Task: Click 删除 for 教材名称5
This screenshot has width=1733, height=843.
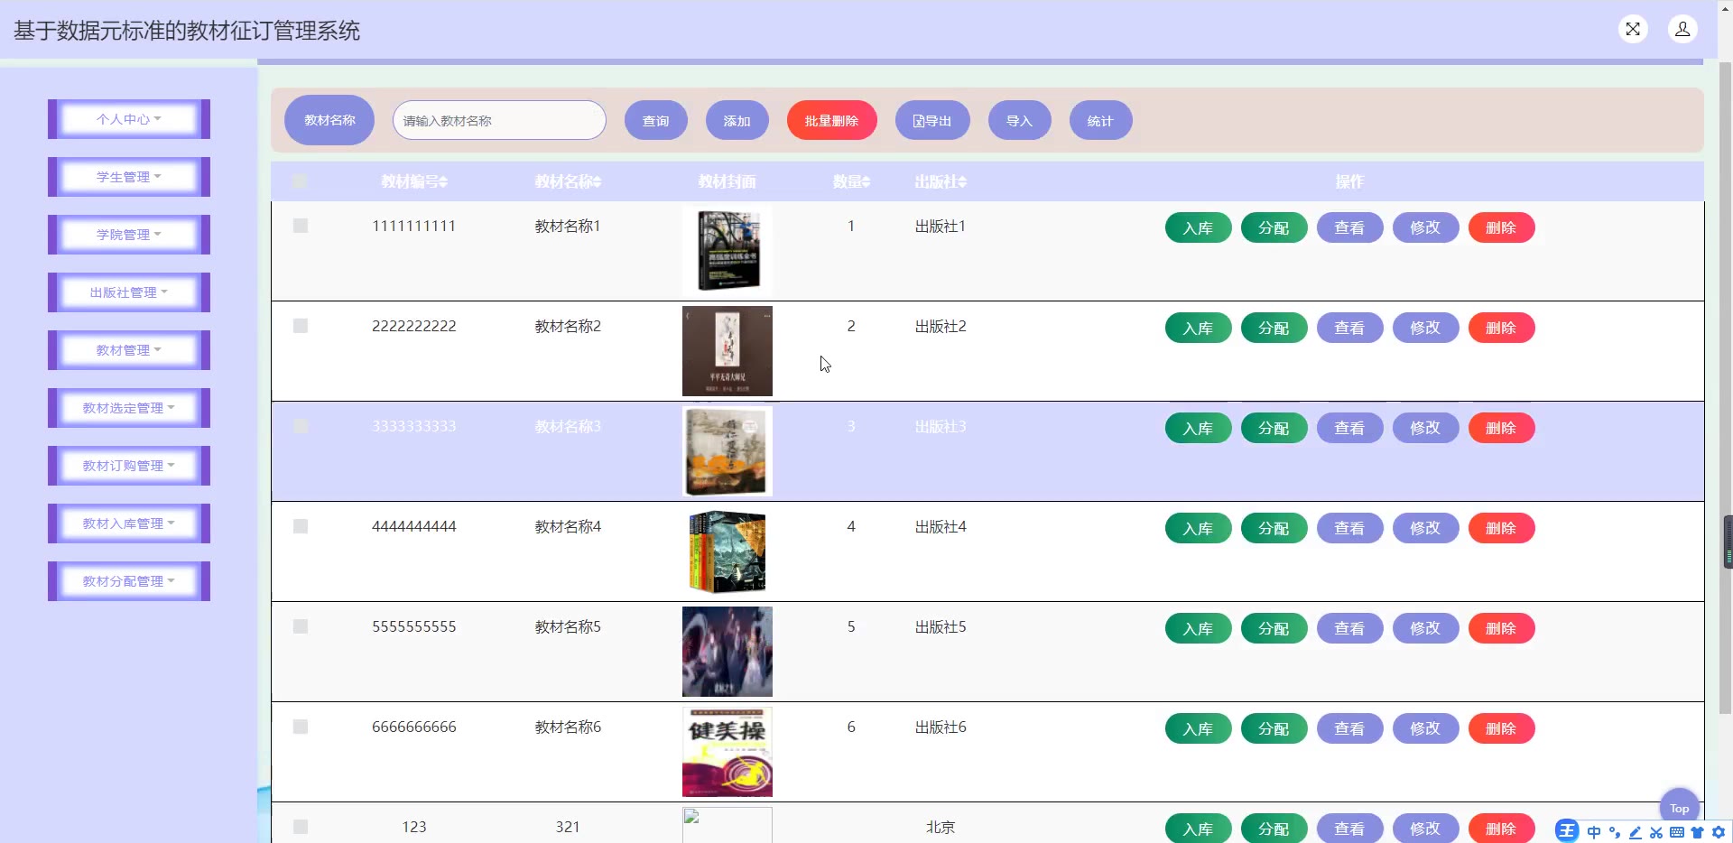Action: click(x=1502, y=628)
